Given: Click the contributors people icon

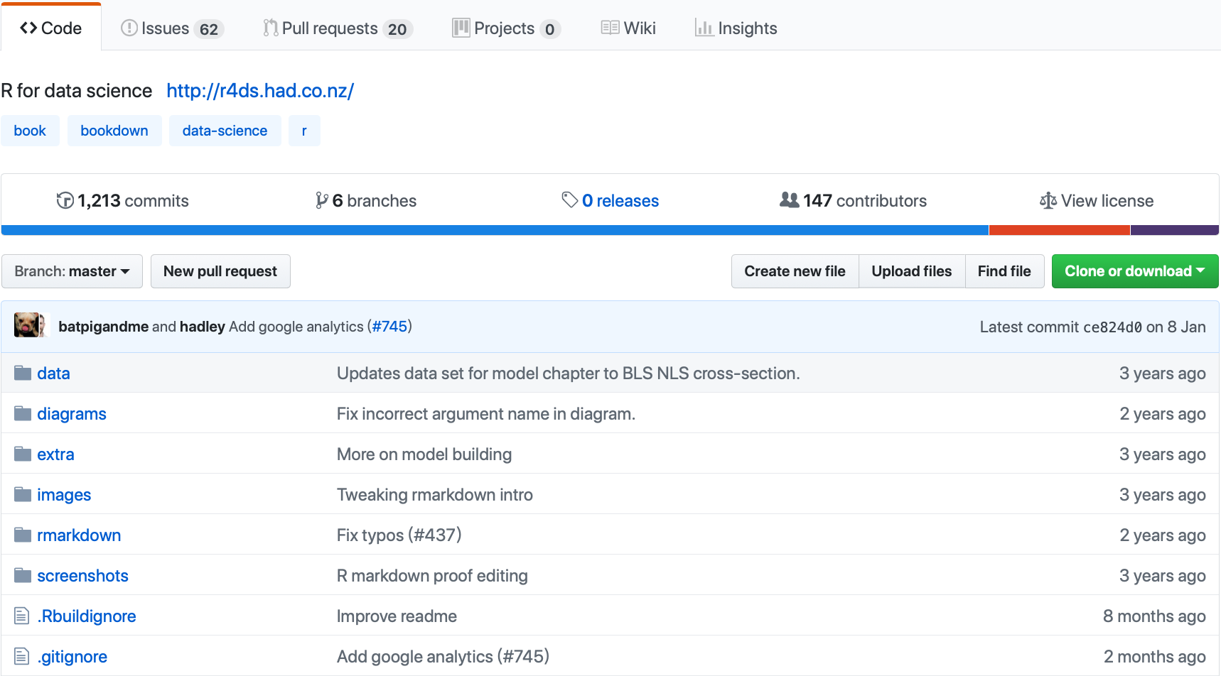Looking at the screenshot, I should click(x=789, y=200).
